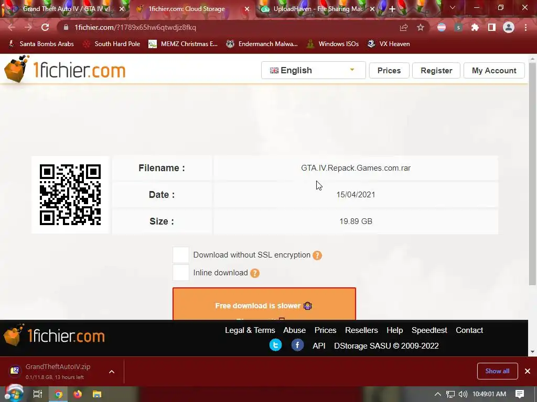537x402 pixels.
Task: Open the 1fichier Twitter icon in the footer
Action: click(275, 345)
